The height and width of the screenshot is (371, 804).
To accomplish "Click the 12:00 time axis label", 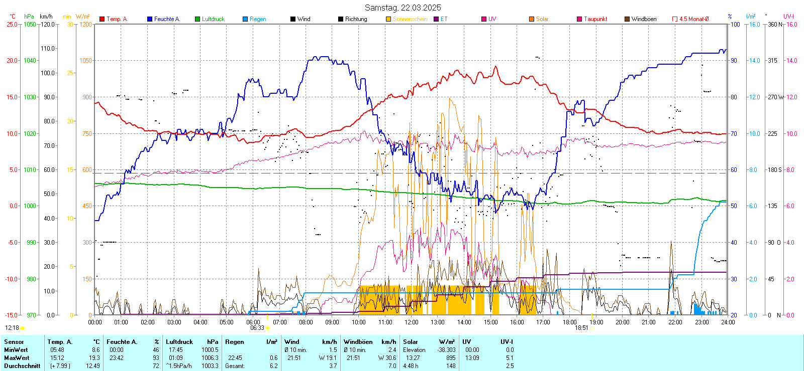I will 412,322.
